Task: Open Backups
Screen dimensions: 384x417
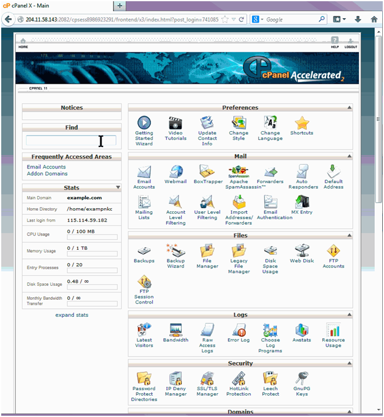Action: pyautogui.click(x=144, y=254)
